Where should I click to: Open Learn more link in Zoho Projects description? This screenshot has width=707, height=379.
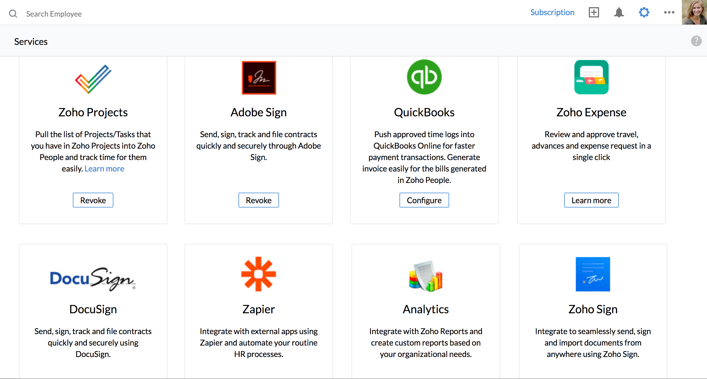[104, 169]
